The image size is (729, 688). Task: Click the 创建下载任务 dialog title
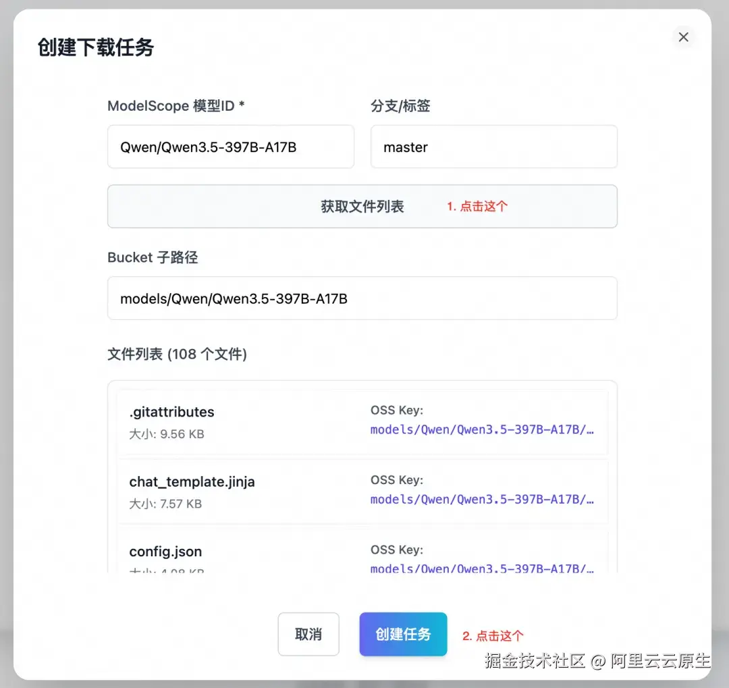(94, 49)
